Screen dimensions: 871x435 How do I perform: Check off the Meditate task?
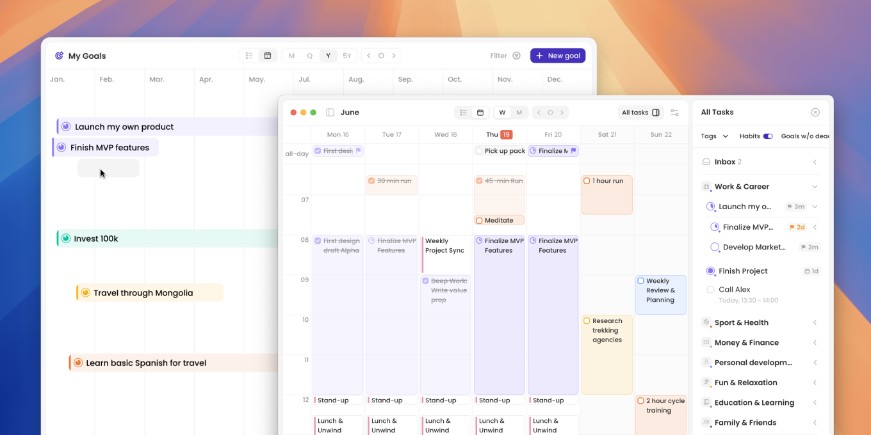tap(479, 221)
